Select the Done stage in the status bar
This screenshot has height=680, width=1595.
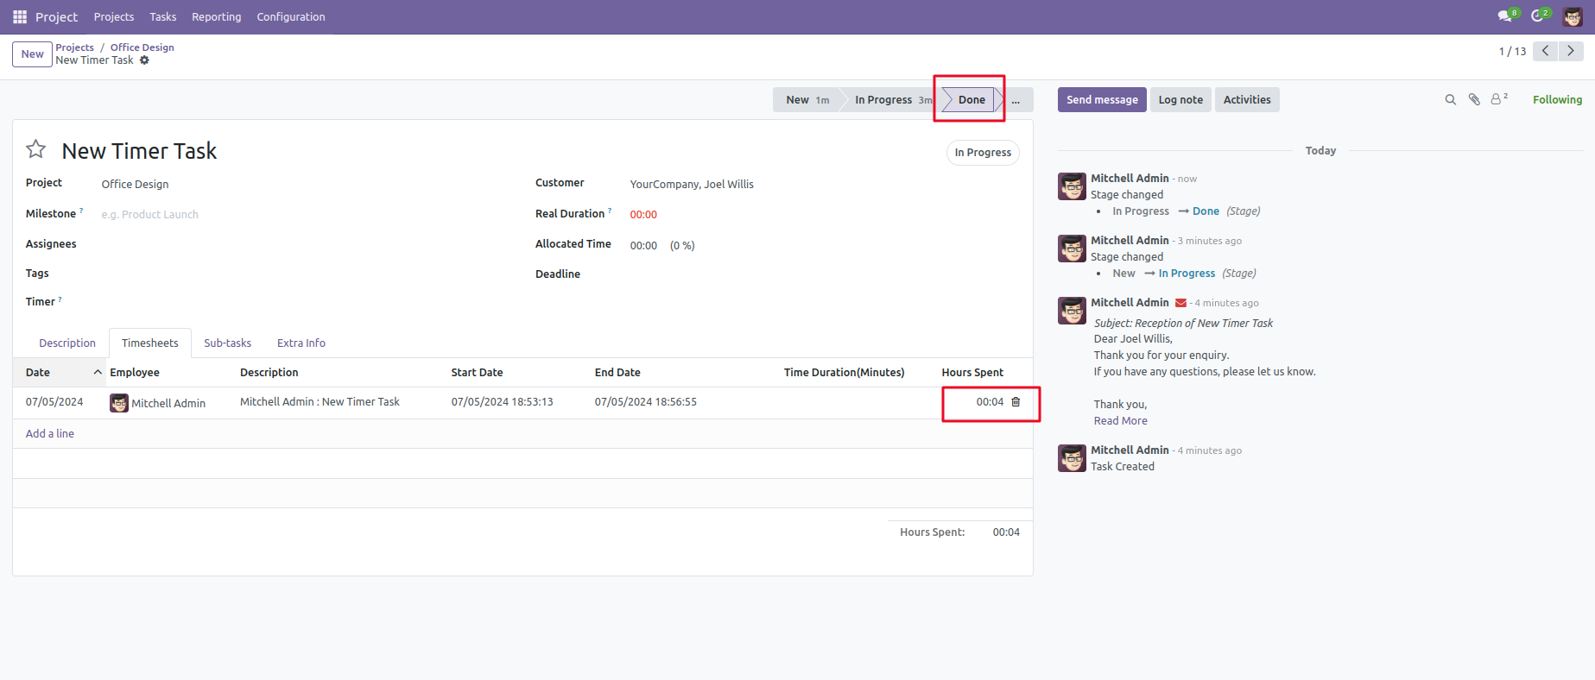972,100
